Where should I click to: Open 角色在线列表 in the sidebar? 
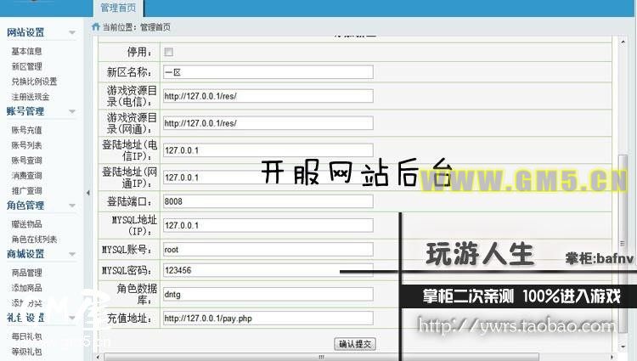[34, 240]
